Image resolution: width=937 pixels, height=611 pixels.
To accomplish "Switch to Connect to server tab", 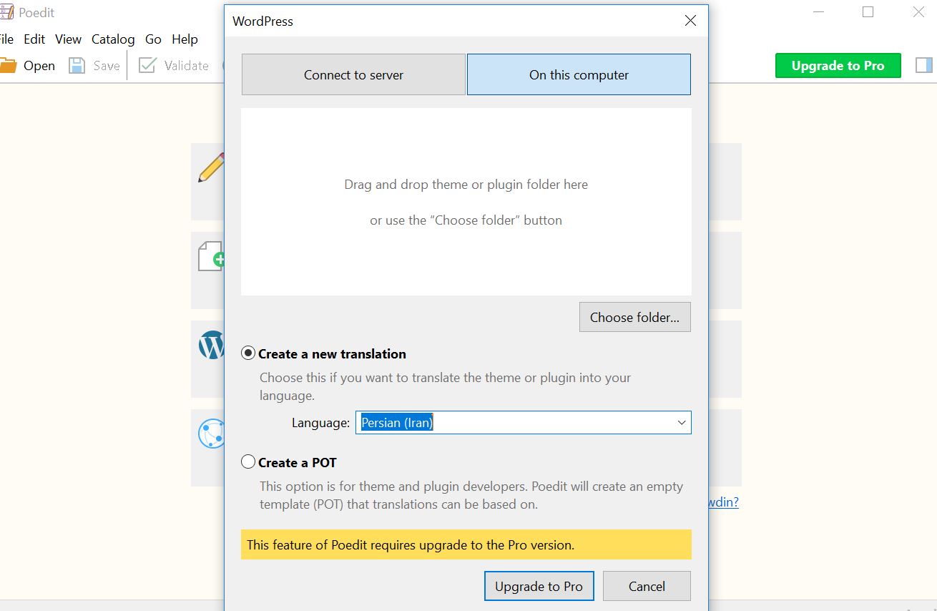I will 353,74.
